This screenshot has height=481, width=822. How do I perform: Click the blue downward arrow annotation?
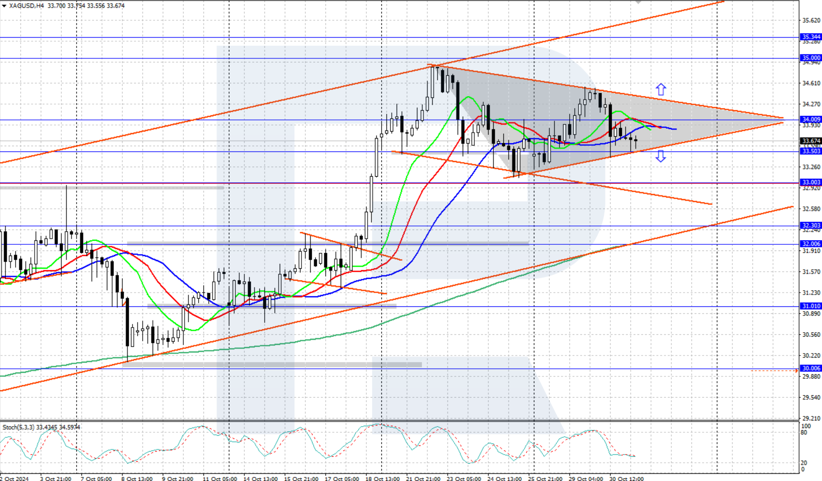[661, 157]
